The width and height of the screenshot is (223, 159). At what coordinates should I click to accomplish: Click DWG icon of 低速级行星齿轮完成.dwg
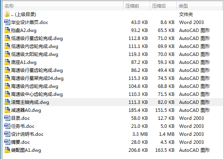click(x=7, y=38)
